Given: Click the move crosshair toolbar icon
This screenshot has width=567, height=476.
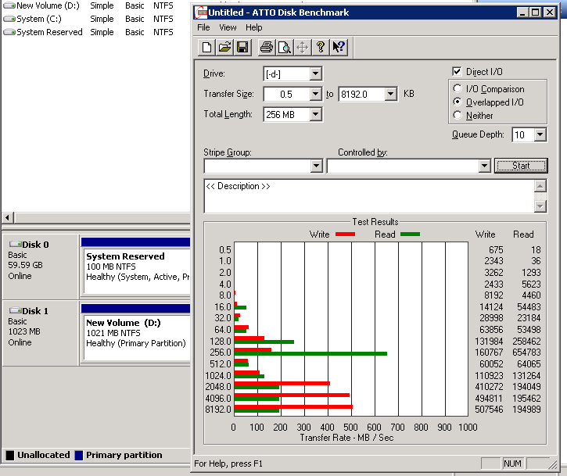Looking at the screenshot, I should pyautogui.click(x=303, y=48).
